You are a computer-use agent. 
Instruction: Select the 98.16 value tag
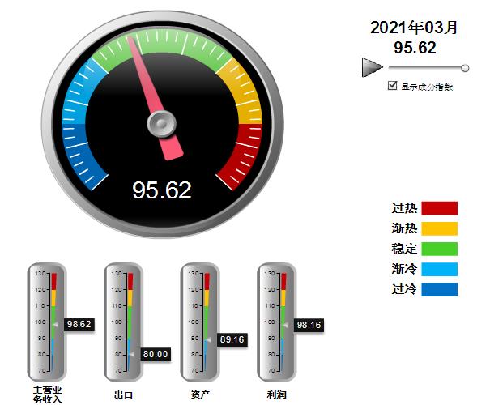[309, 325]
